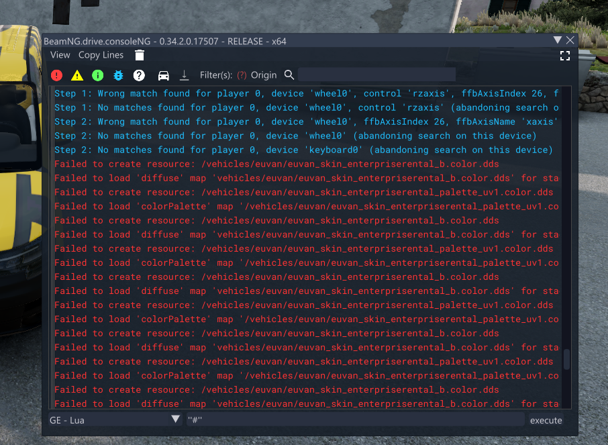Click the consoleNG window title text

pos(165,41)
